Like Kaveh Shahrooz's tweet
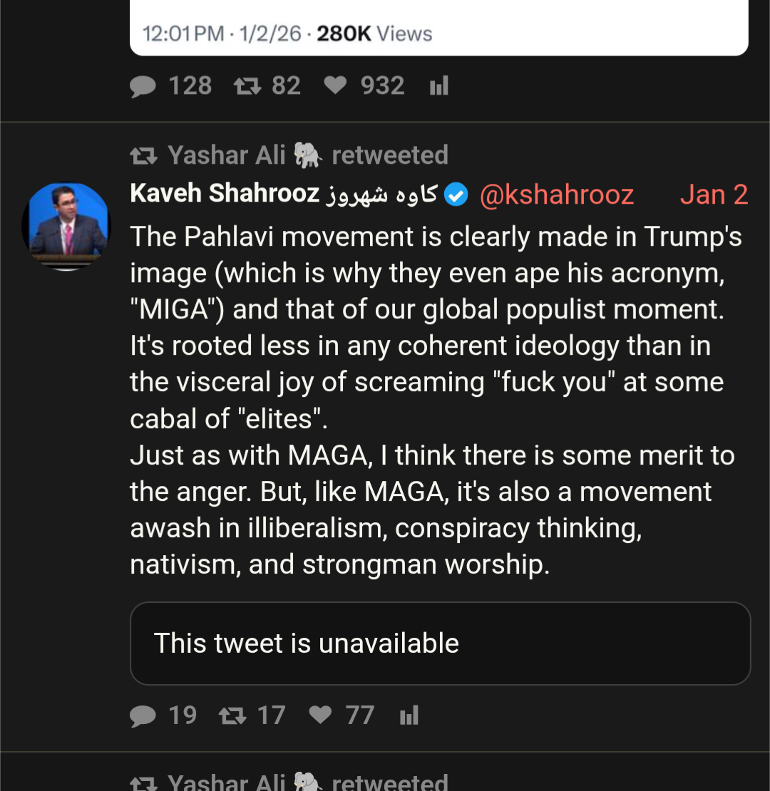Image resolution: width=770 pixels, height=791 pixels. coord(320,715)
